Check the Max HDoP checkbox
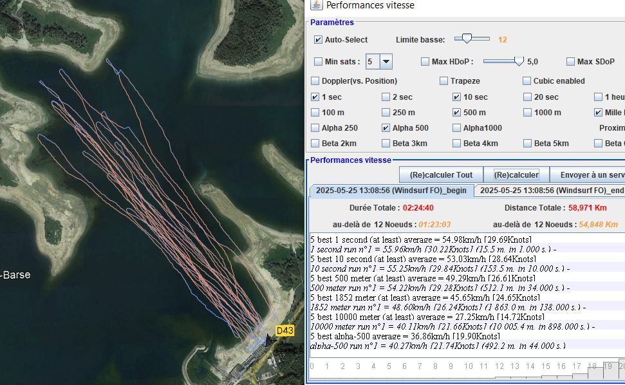Viewport: 625px width, 385px height. point(425,62)
